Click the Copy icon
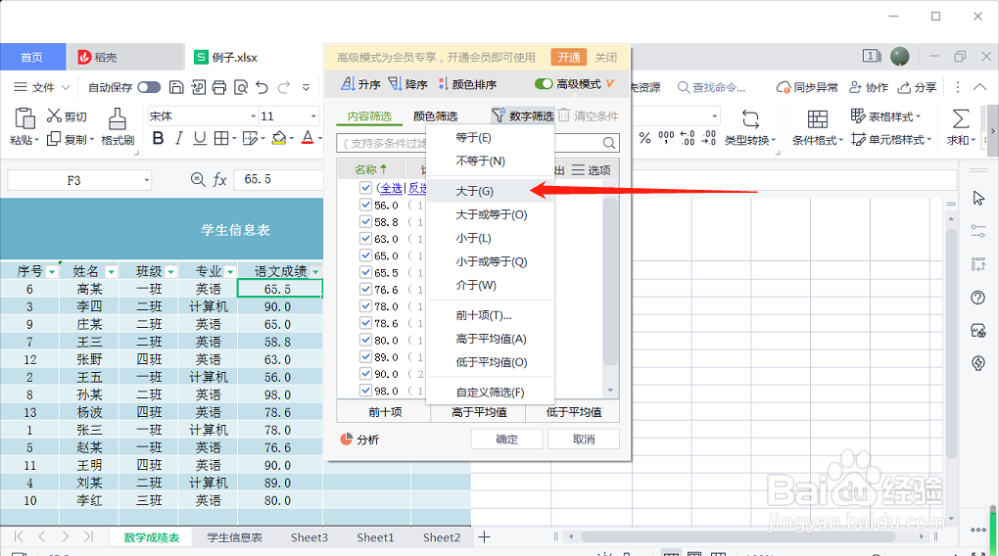Viewport: 999px width, 556px height. point(54,139)
